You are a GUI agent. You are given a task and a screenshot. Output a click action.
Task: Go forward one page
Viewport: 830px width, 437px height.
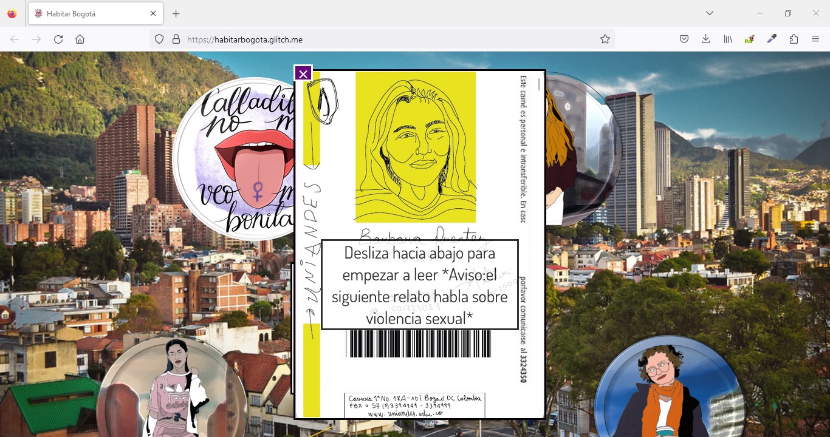tap(36, 39)
